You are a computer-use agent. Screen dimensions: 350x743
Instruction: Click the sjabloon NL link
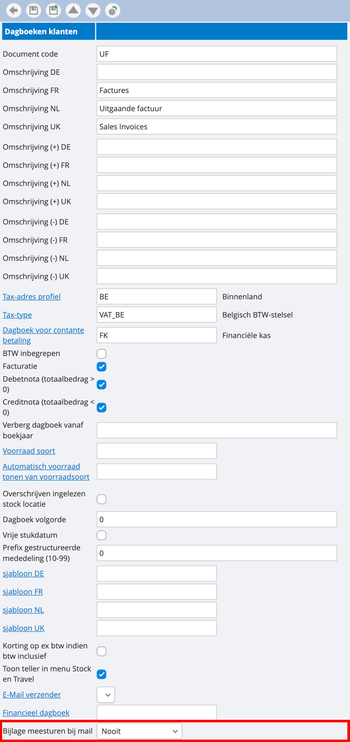[23, 610]
